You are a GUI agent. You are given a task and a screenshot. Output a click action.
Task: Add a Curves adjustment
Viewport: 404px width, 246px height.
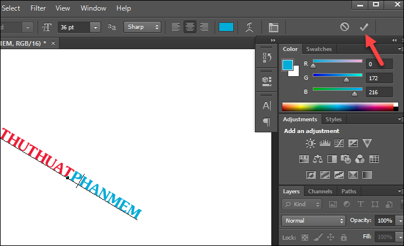pos(339,143)
